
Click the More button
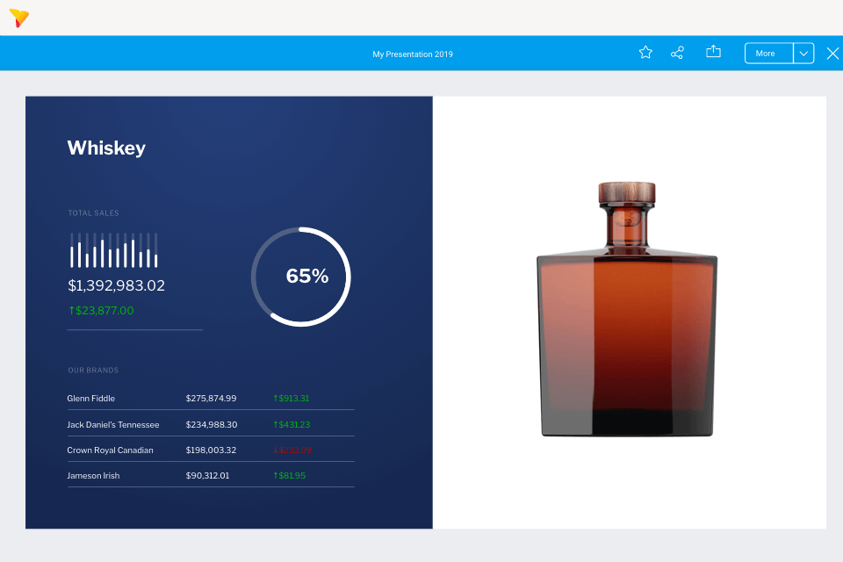(768, 54)
